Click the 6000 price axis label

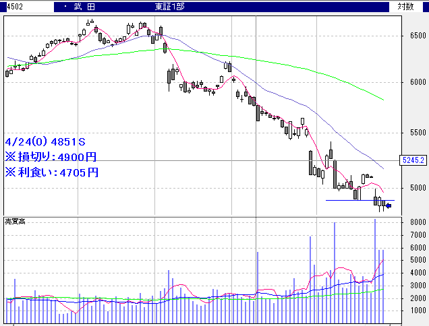(418, 82)
